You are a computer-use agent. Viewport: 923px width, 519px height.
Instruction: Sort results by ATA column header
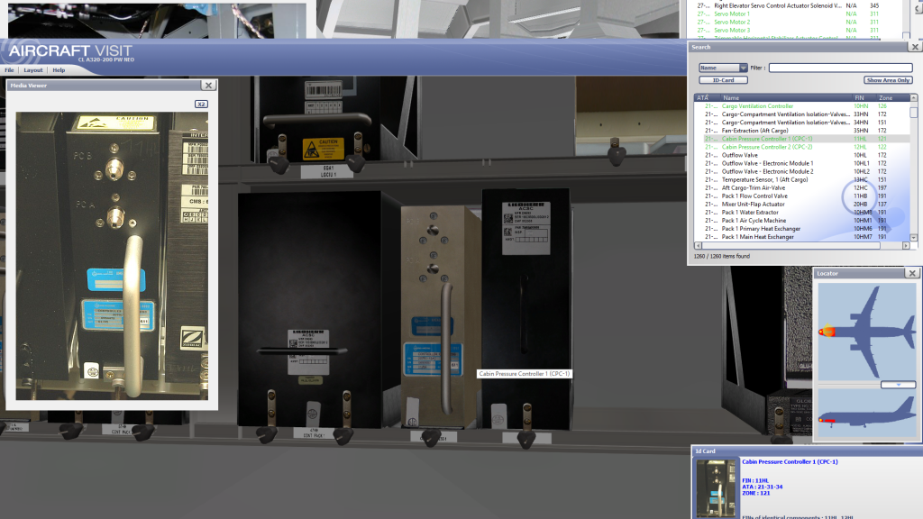click(707, 97)
